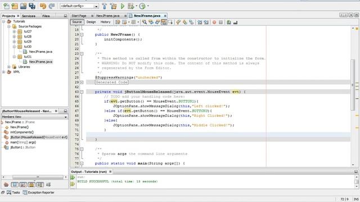Open the Exception Reporter button
360x202 pixels.
pyautogui.click(x=39, y=192)
